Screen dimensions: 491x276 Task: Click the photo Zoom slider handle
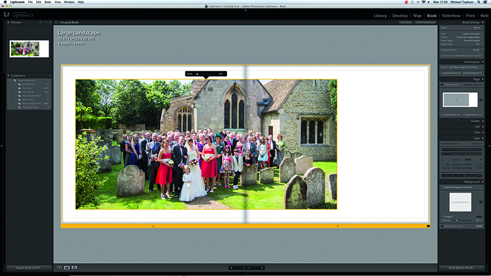tap(197, 74)
